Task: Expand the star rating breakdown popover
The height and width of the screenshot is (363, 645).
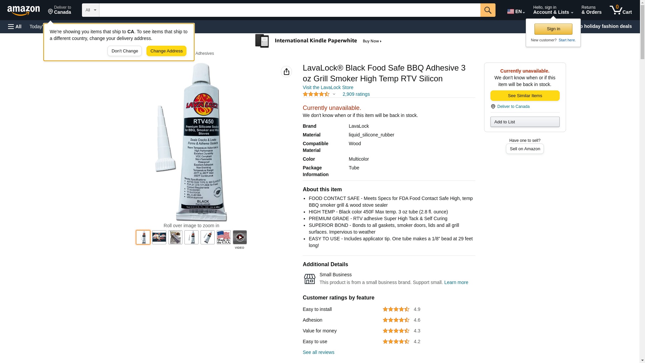Action: pos(334,94)
